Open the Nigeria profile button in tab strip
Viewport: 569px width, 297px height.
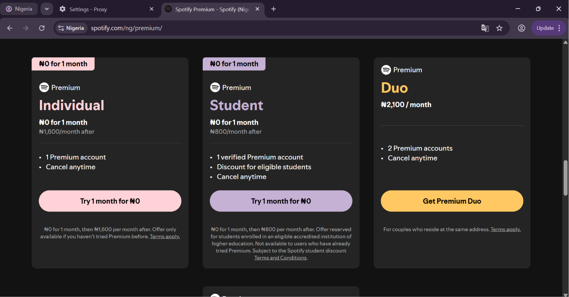pyautogui.click(x=19, y=9)
